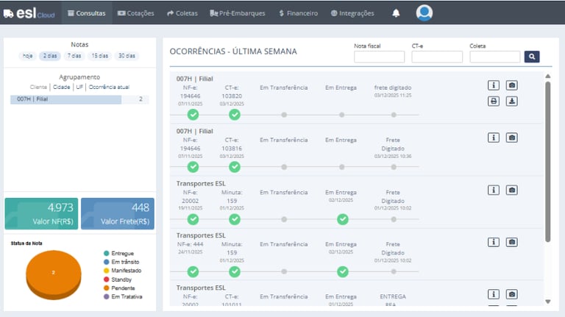Open info for CT-e 103820 row

click(x=494, y=85)
